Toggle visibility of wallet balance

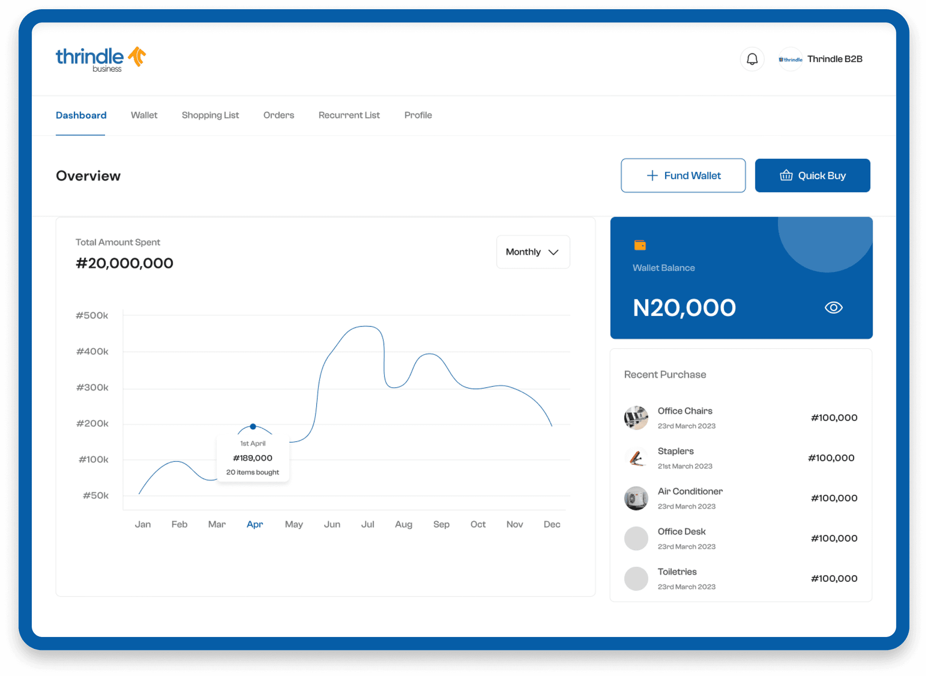coord(832,307)
